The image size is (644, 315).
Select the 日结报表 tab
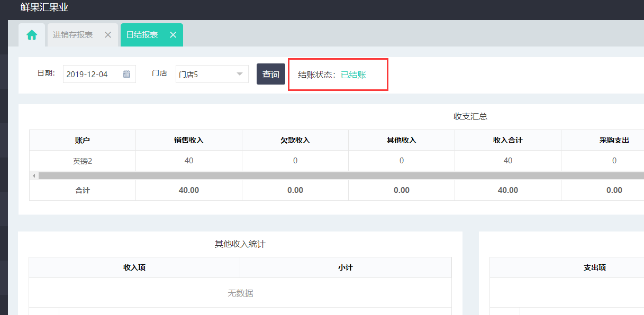click(x=142, y=35)
